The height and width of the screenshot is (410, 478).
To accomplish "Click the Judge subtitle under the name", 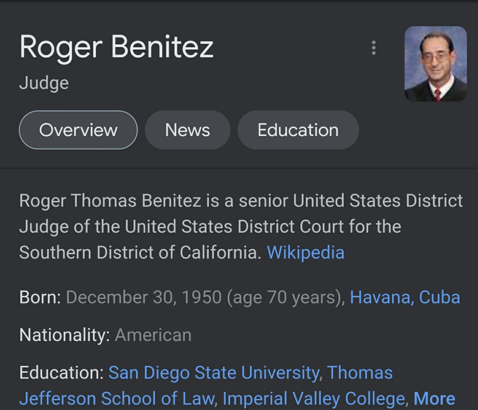I will click(44, 83).
